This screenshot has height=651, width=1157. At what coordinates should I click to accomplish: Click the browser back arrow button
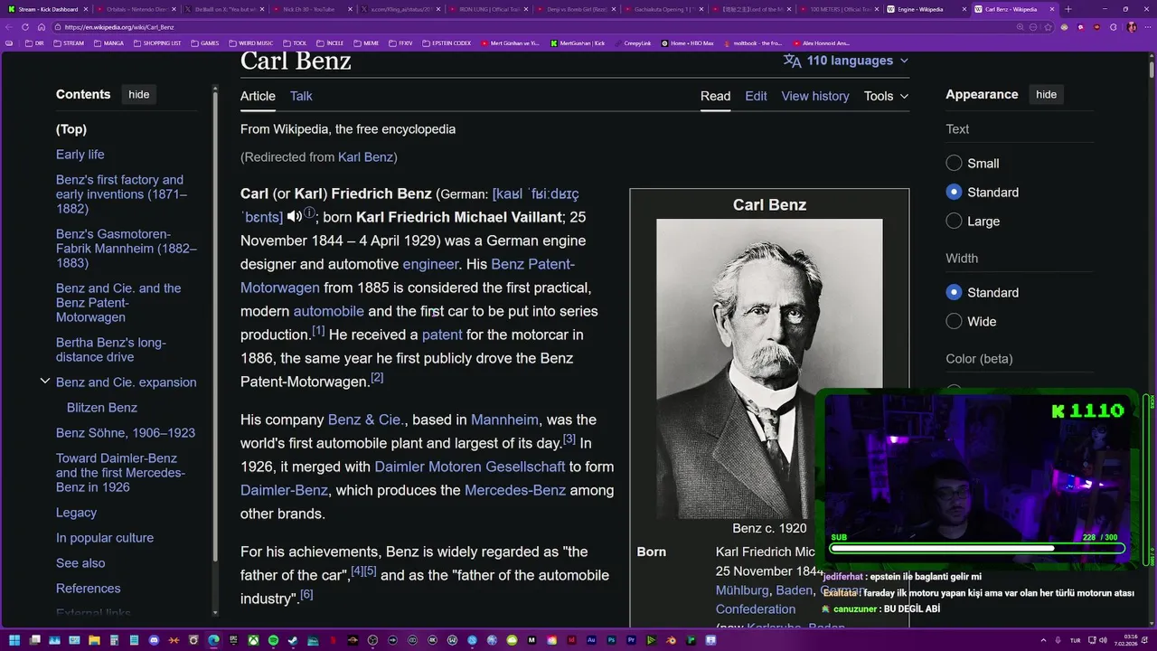pos(9,27)
